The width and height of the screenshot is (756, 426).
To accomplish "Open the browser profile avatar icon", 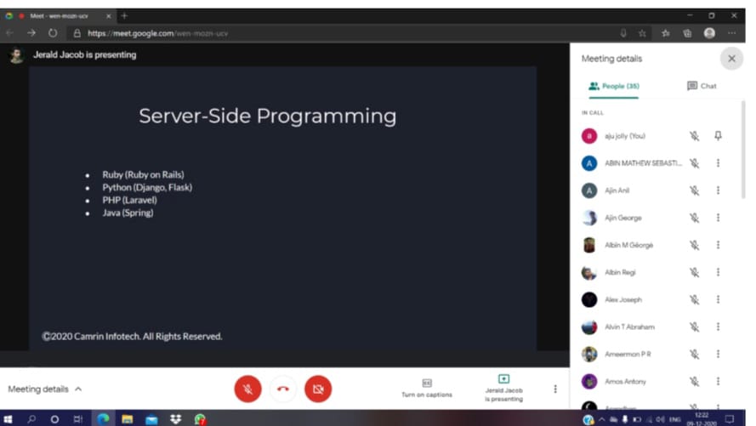I will 709,33.
